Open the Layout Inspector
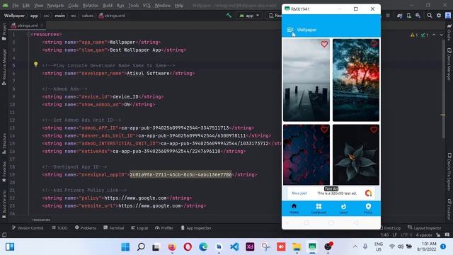The height and width of the screenshot is (255, 453). tap(424, 228)
